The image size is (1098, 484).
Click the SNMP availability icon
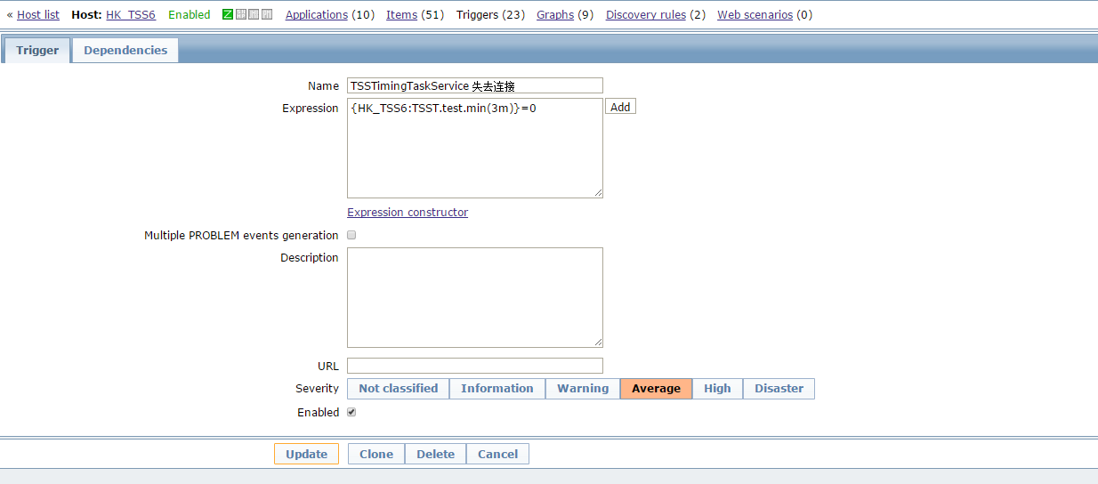(241, 14)
